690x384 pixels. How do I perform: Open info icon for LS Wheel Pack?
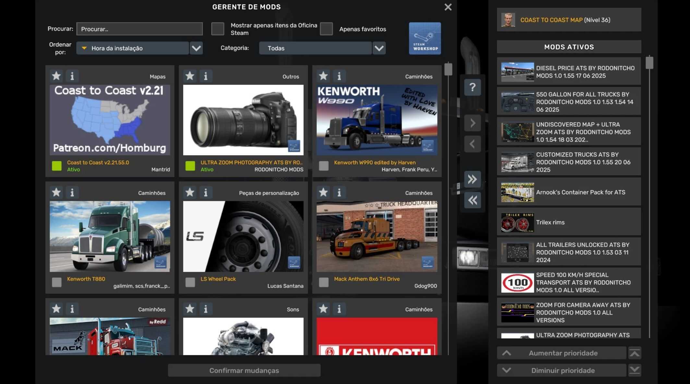(x=206, y=192)
